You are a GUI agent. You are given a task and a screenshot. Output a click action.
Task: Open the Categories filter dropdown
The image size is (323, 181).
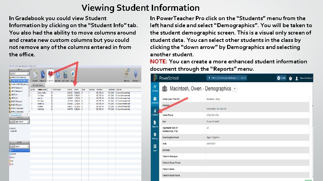[22, 146]
